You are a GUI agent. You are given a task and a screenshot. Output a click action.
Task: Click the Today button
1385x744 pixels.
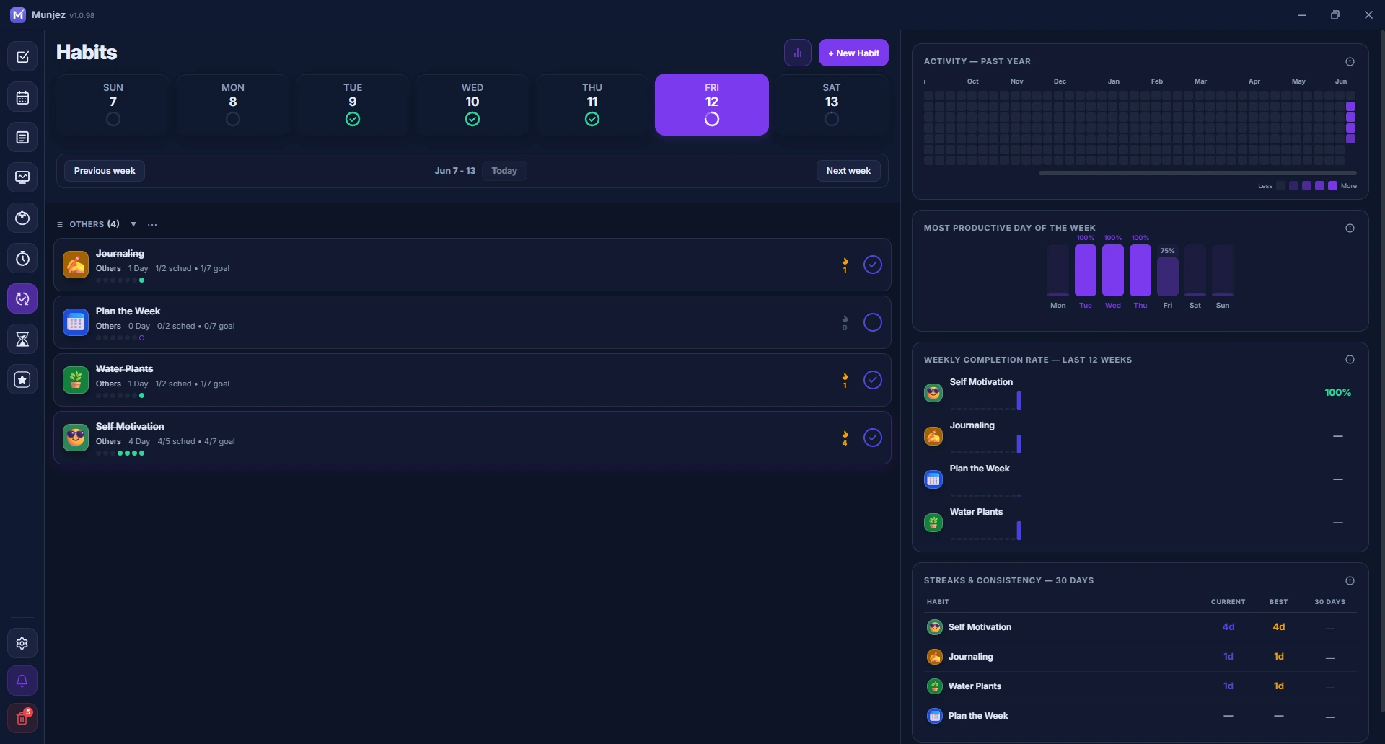tap(504, 171)
